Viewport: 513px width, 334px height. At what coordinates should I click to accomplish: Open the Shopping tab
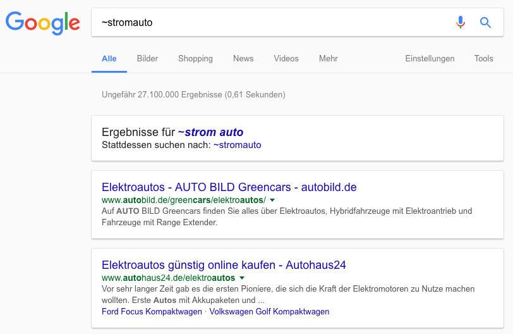[x=195, y=59]
